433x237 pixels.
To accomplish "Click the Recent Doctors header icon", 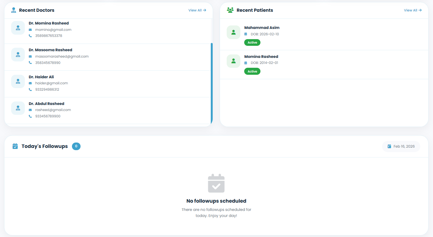I will click(x=14, y=10).
